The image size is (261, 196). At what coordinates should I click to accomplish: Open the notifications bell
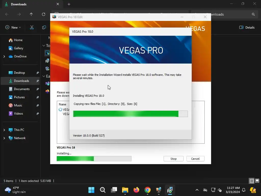[x=244, y=190]
